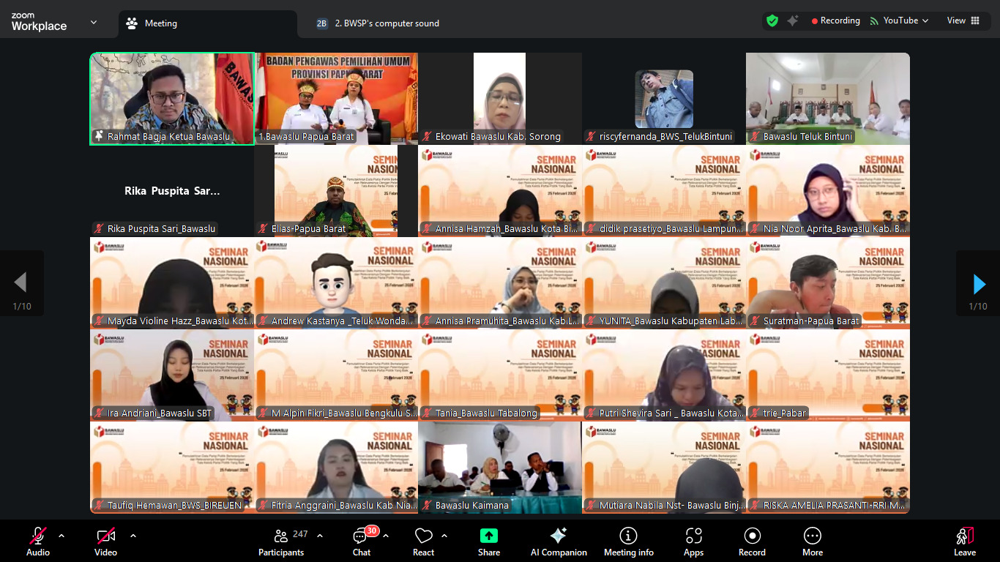Viewport: 1000px width, 562px height.
Task: Open the YouTube live stream dropdown
Action: click(x=900, y=21)
